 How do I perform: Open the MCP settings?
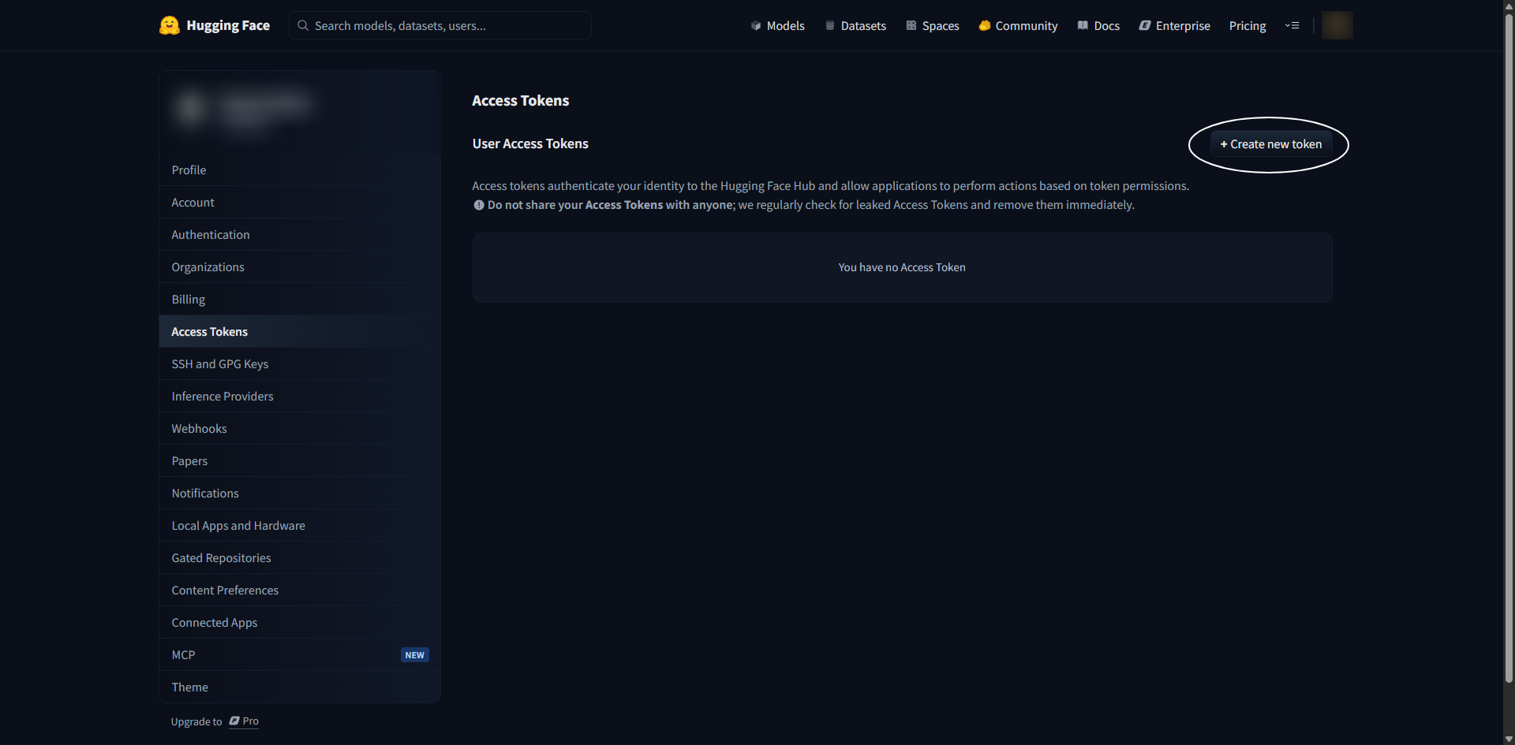point(300,654)
